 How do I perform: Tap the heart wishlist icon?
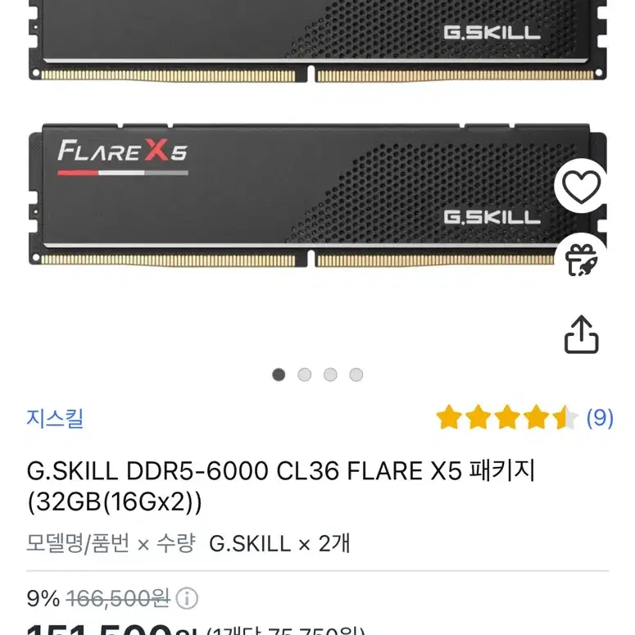click(x=582, y=187)
